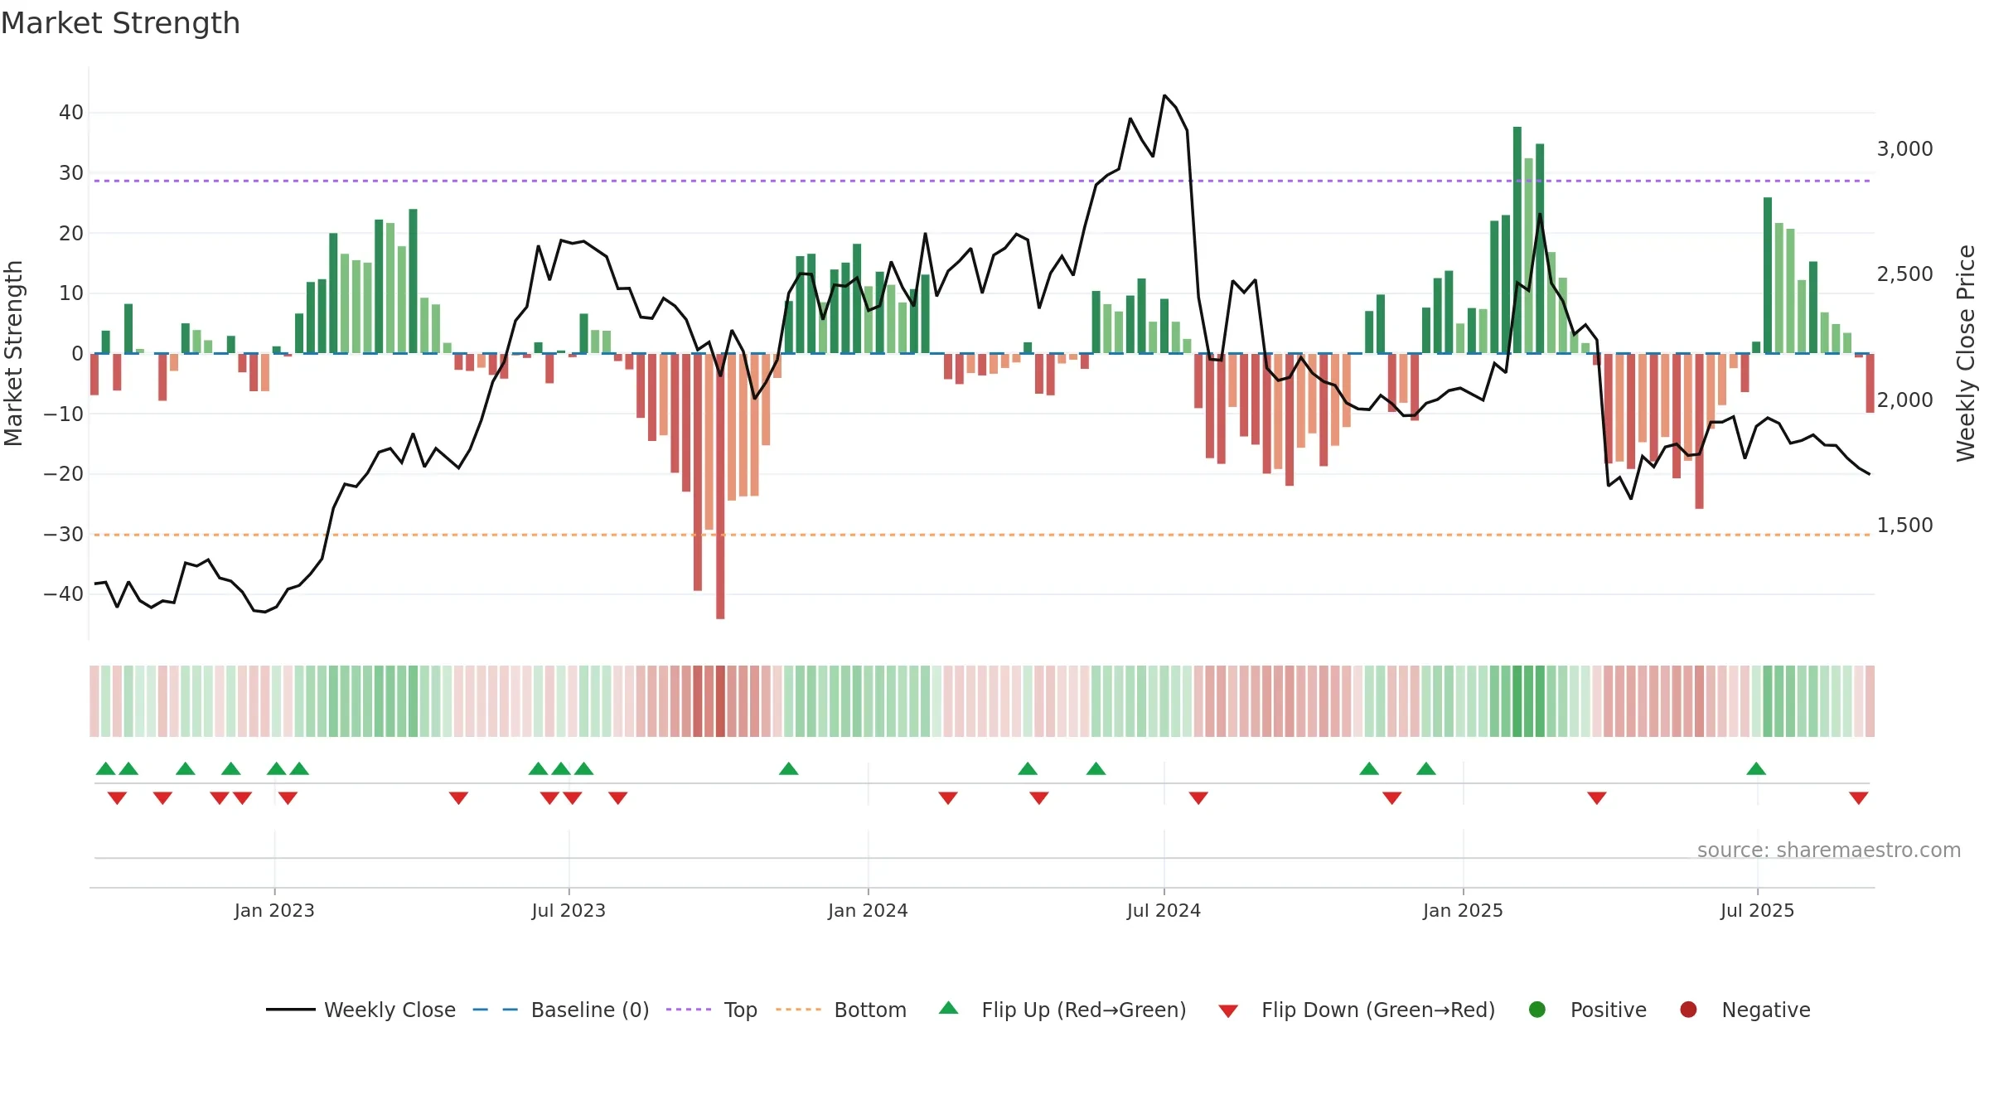Screen dimensions: 1989x1119
Task: Click the 3,000 price axis label
Action: point(1904,149)
